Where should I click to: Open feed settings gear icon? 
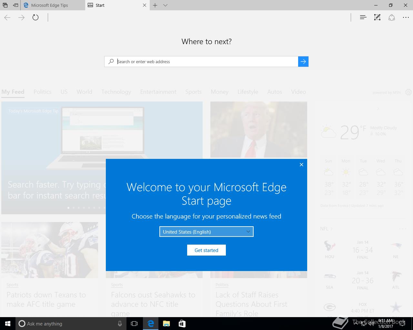coord(408,92)
